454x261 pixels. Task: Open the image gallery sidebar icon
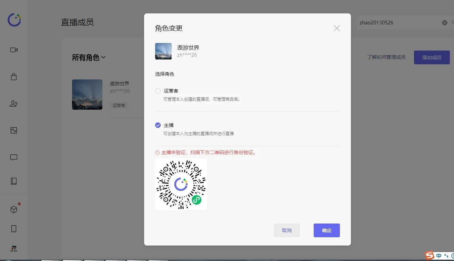pyautogui.click(x=14, y=130)
